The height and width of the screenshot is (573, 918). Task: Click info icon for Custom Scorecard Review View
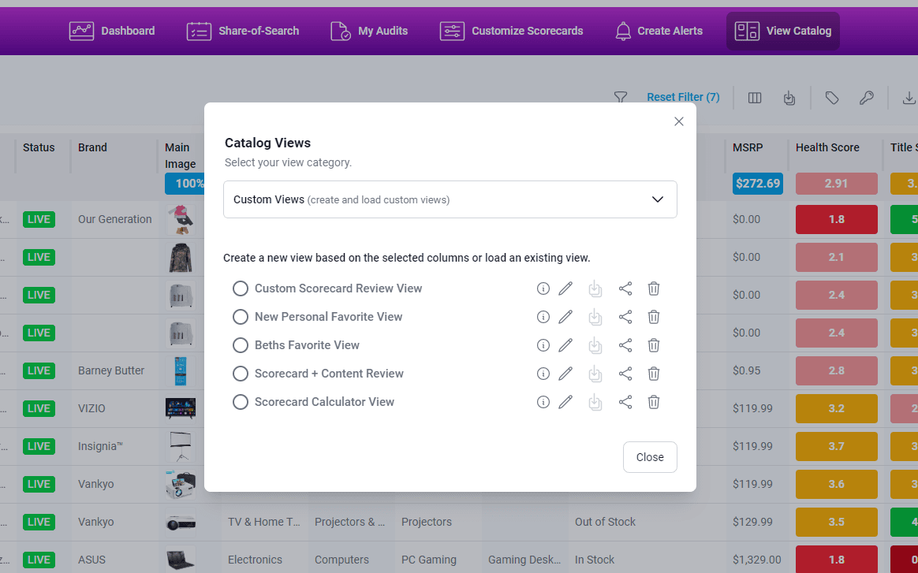point(543,288)
